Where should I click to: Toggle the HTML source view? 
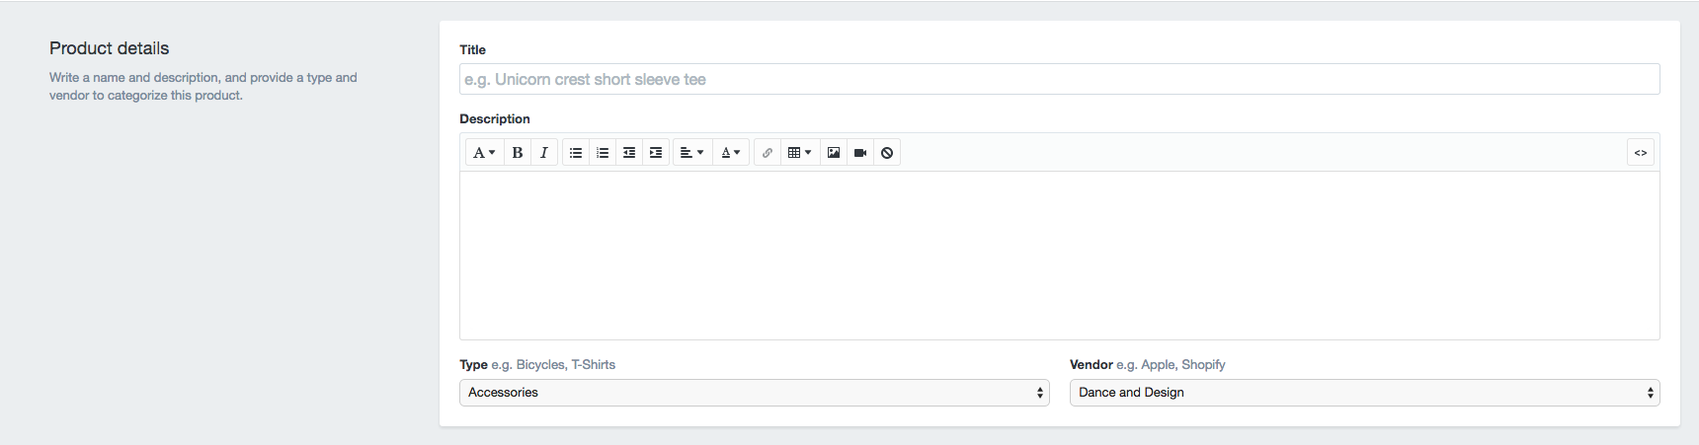click(1641, 153)
